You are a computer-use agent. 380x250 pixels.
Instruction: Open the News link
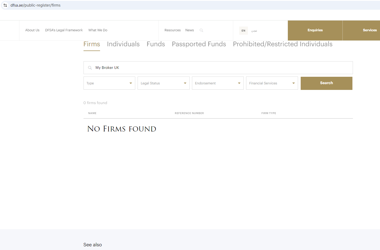click(190, 30)
